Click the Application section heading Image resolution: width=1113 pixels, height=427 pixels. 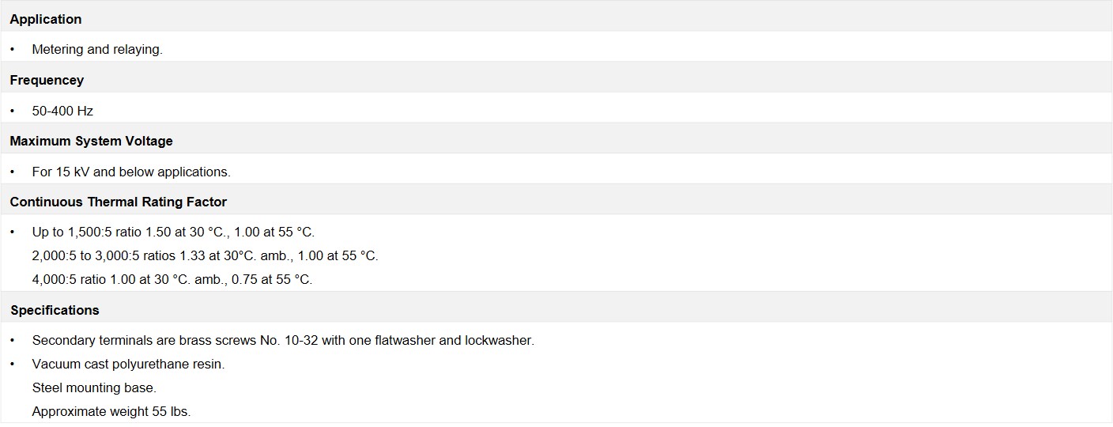(46, 19)
